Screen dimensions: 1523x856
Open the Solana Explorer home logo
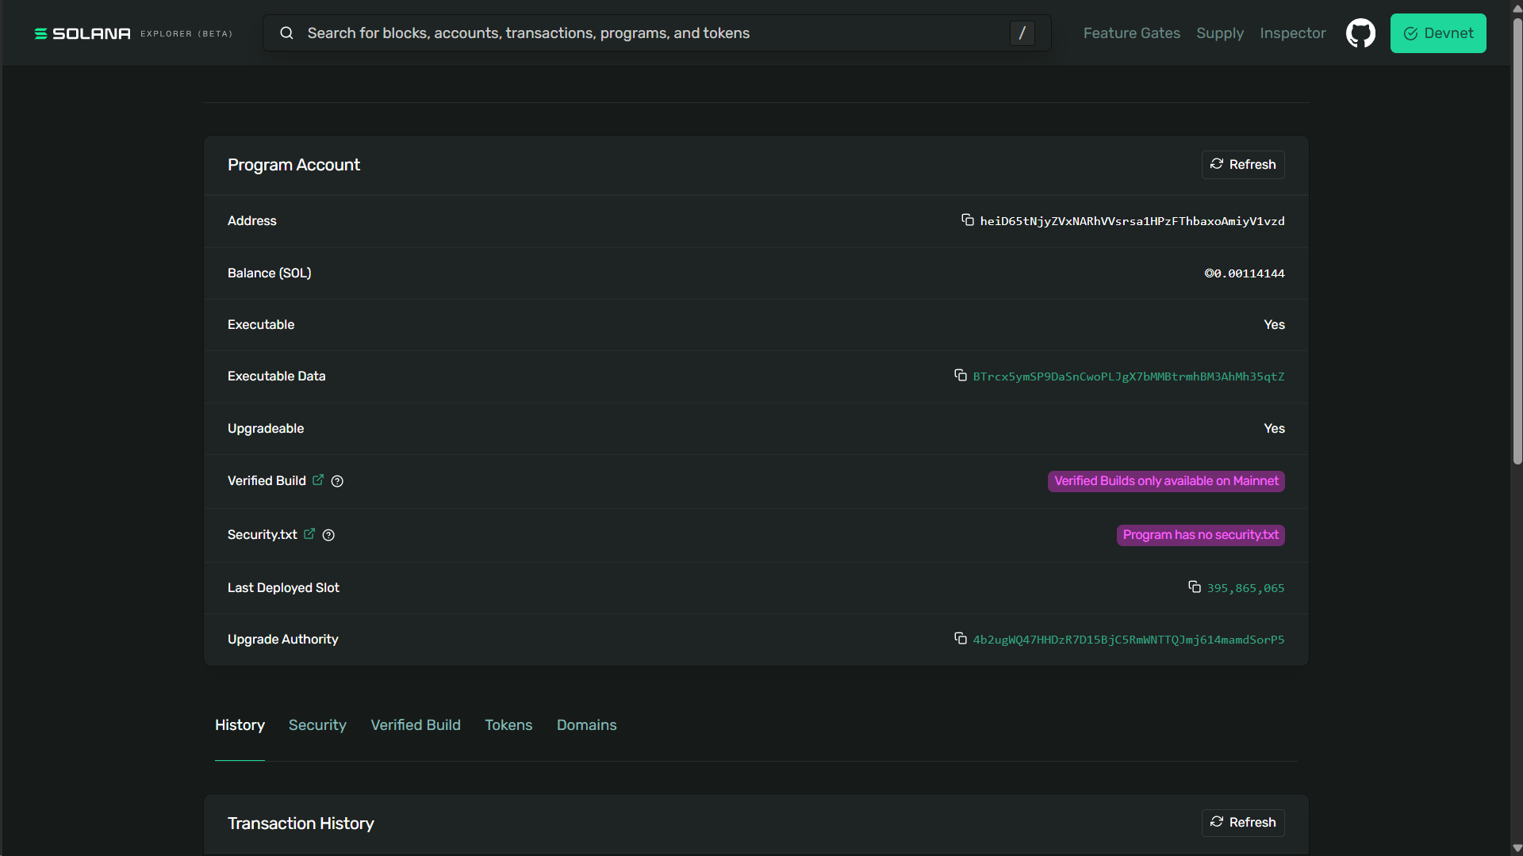click(x=133, y=33)
